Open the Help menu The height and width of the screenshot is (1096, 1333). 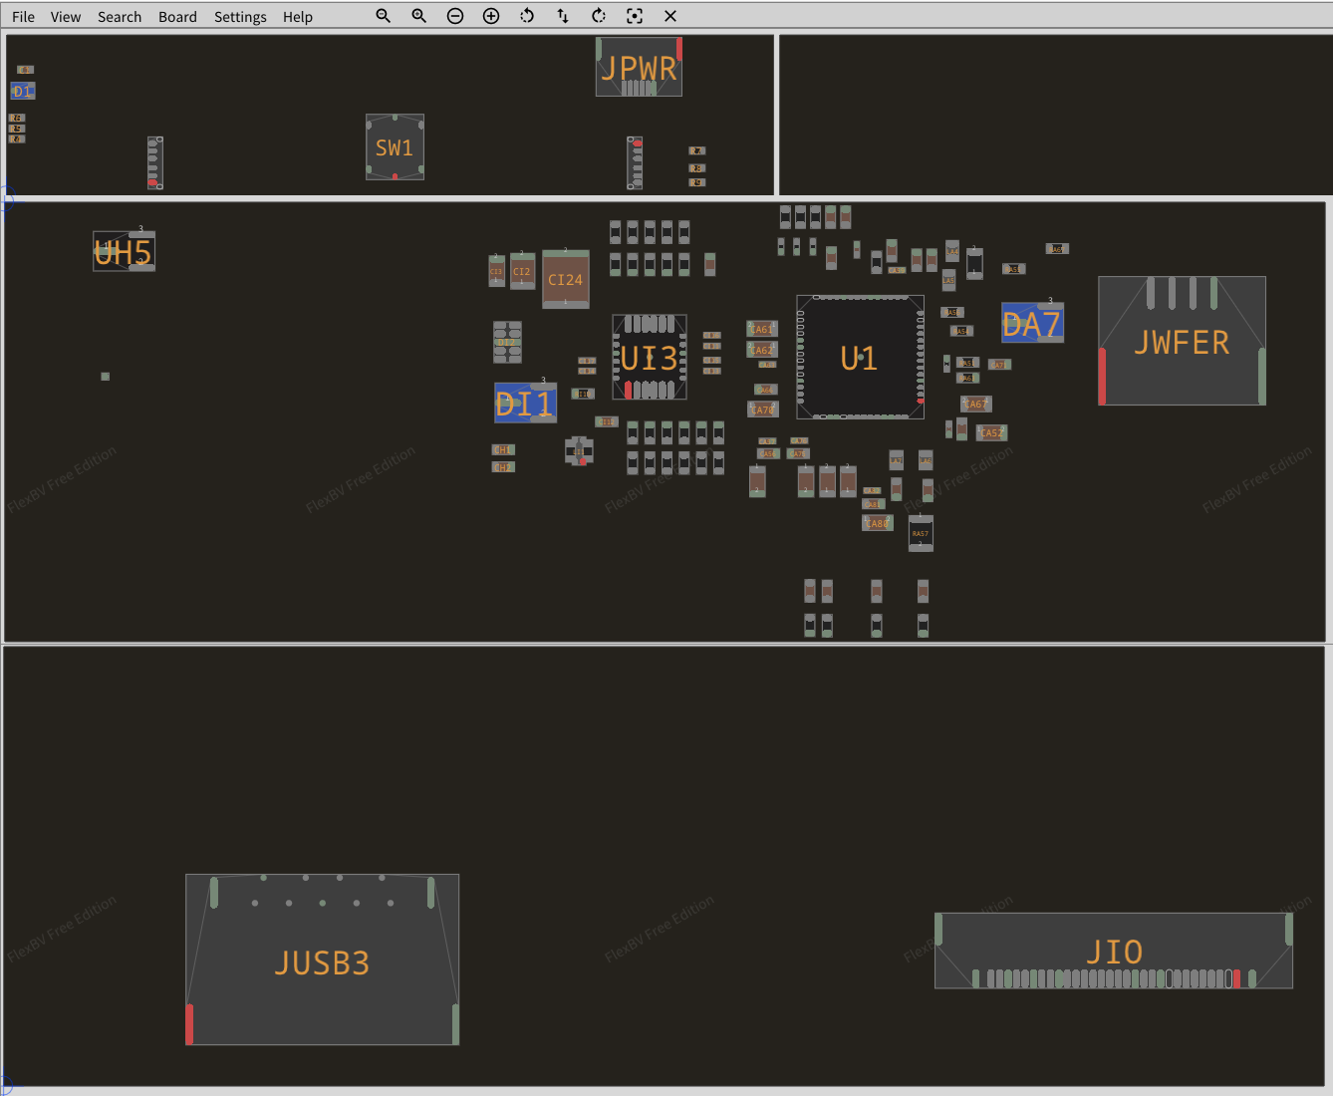tap(297, 17)
